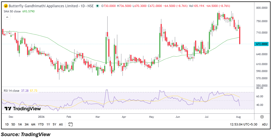
Task: Select the YTD time range
Action: 41,124
